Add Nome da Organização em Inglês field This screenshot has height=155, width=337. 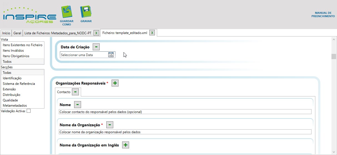125,145
